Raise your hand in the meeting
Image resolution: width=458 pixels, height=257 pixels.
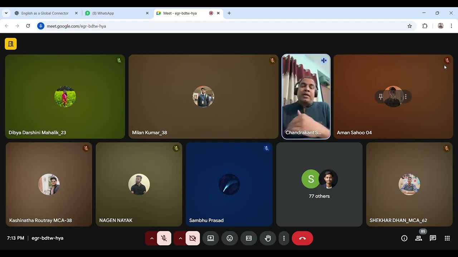pyautogui.click(x=268, y=238)
